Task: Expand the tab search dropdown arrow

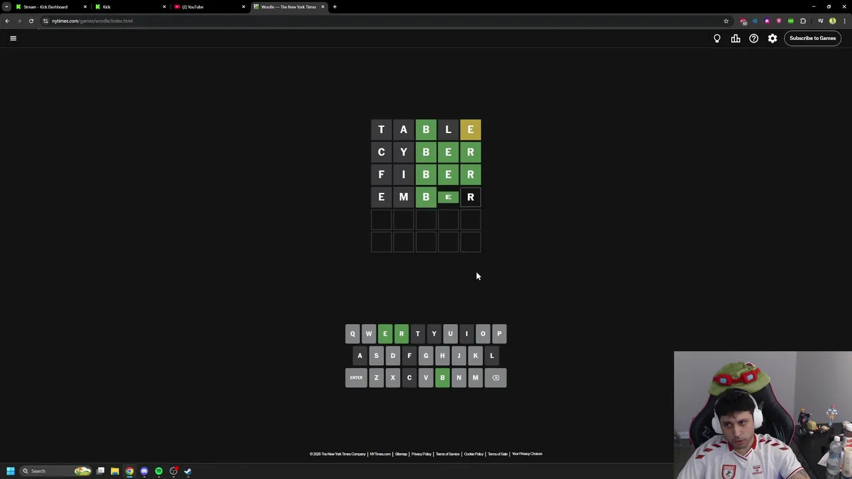Action: (6, 7)
